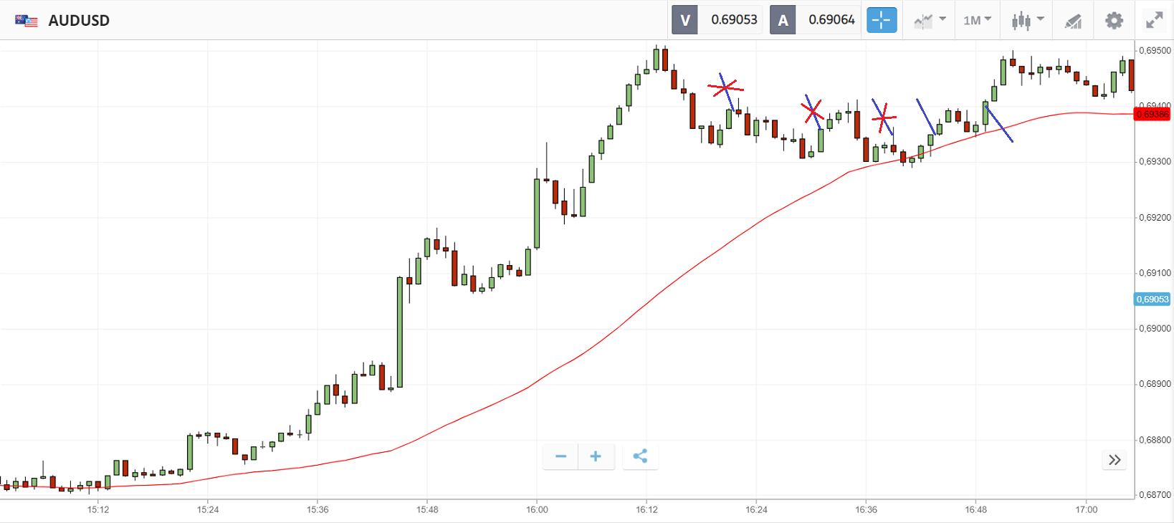Image resolution: width=1174 pixels, height=523 pixels.
Task: Open chart settings gear
Action: [x=1114, y=20]
